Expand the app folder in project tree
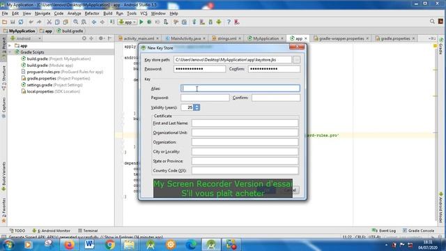 [10, 45]
